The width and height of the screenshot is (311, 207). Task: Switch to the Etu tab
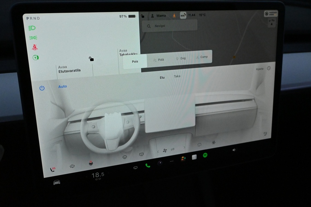(162, 77)
